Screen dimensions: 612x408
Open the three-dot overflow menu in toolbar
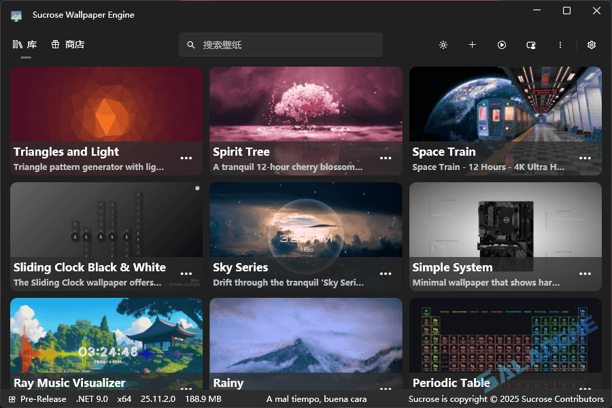click(560, 45)
